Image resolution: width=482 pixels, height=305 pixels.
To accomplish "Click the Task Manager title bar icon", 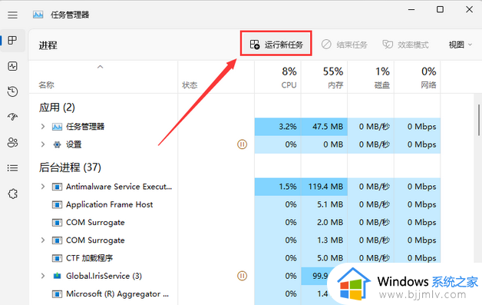I will (38, 15).
